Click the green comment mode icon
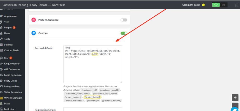This screenshot has height=111, width=240. [x=216, y=5]
